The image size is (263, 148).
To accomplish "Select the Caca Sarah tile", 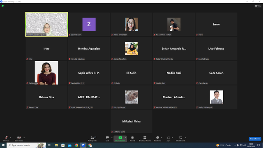I will (216, 73).
